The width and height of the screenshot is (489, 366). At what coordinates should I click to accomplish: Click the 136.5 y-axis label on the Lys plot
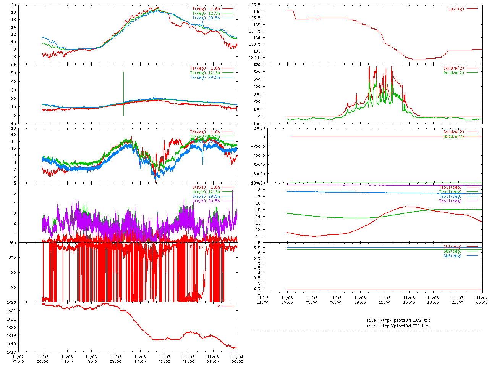254,5
